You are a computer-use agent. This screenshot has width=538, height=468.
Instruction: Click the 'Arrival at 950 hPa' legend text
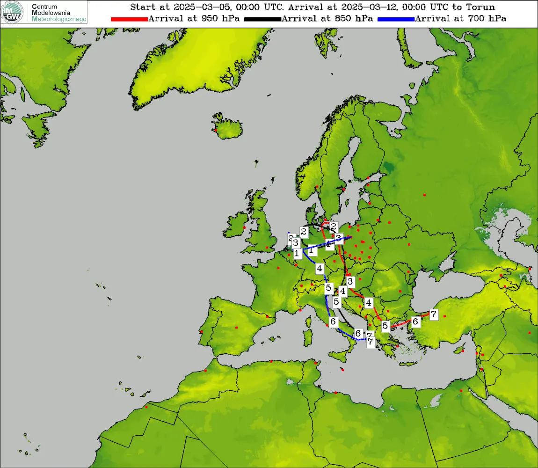[x=194, y=19]
